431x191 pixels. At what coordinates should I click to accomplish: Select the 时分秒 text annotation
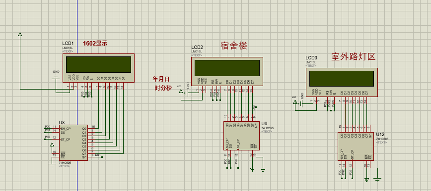[162, 88]
